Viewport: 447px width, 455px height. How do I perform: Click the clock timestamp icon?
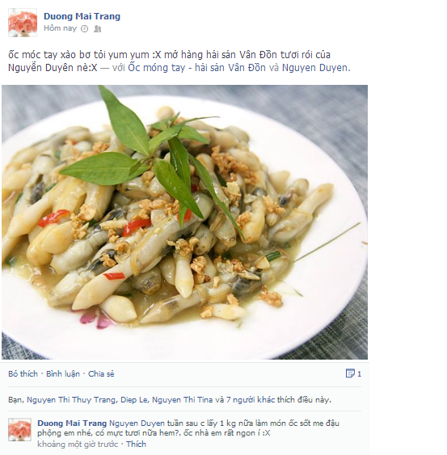(84, 28)
